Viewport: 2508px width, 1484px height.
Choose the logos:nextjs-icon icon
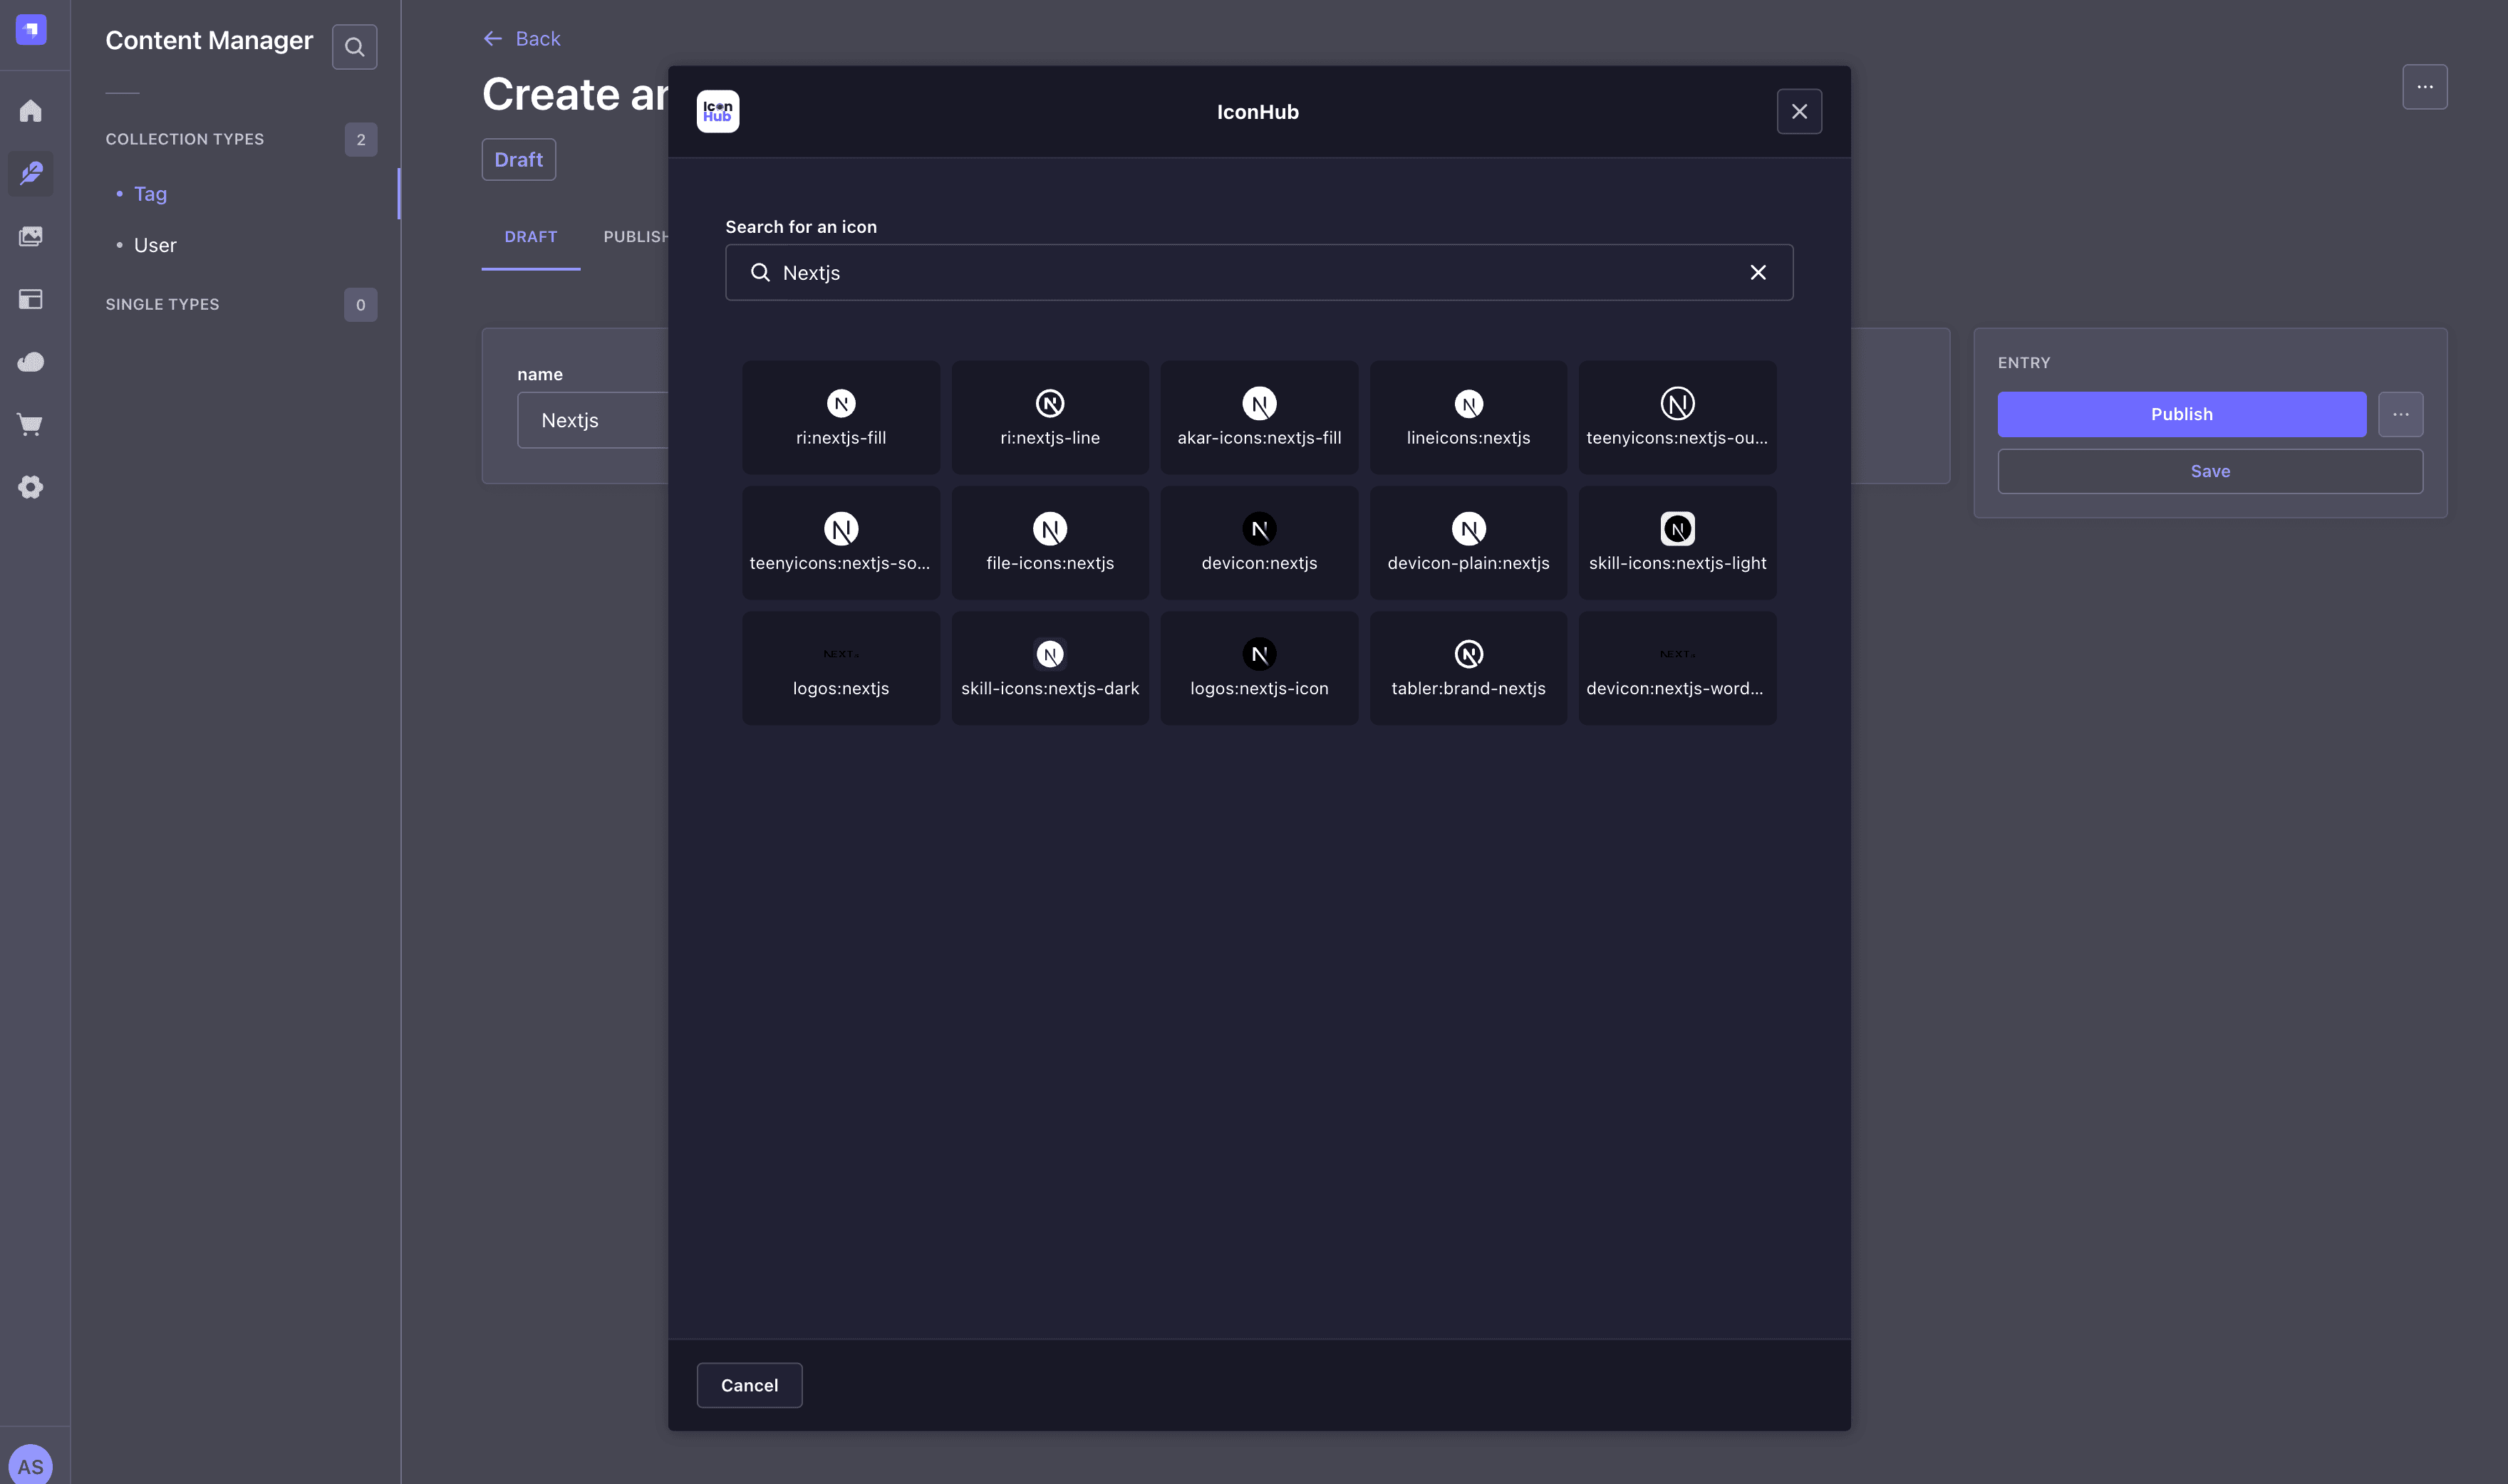coord(1258,668)
